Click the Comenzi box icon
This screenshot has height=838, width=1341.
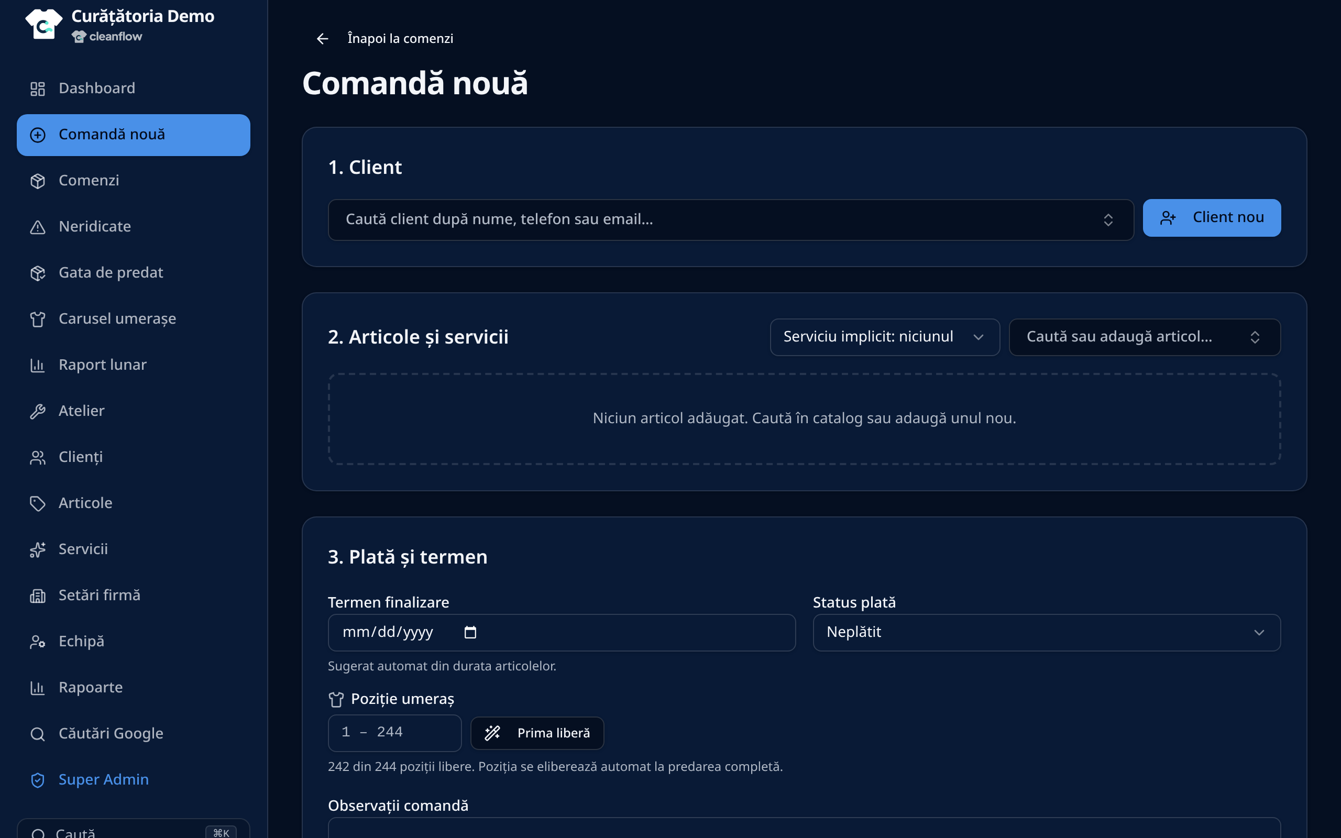37,181
